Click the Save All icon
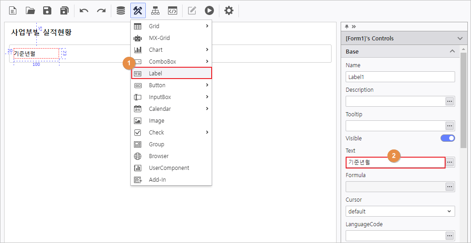The image size is (471, 243). pyautogui.click(x=64, y=10)
